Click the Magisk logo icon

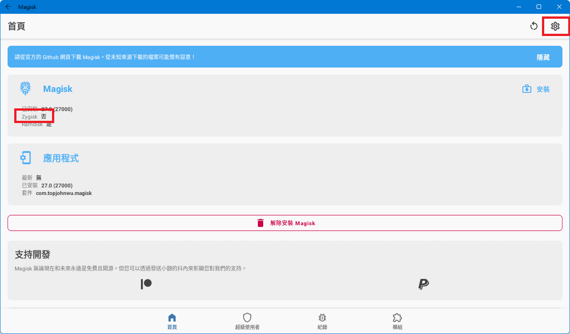click(25, 89)
